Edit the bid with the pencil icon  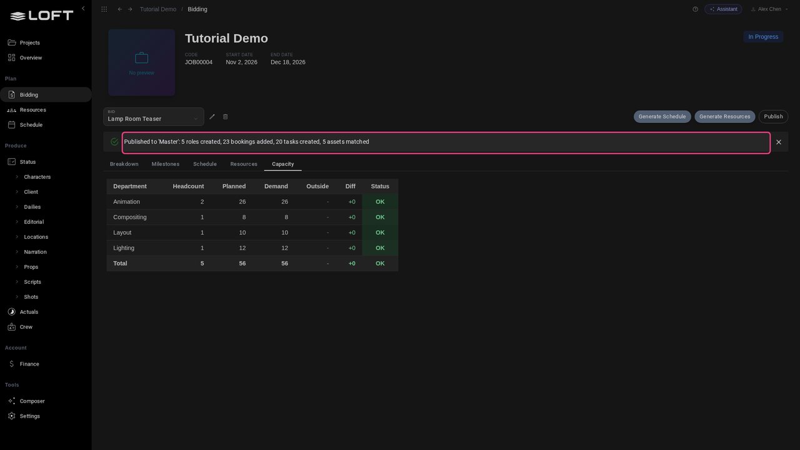[212, 117]
